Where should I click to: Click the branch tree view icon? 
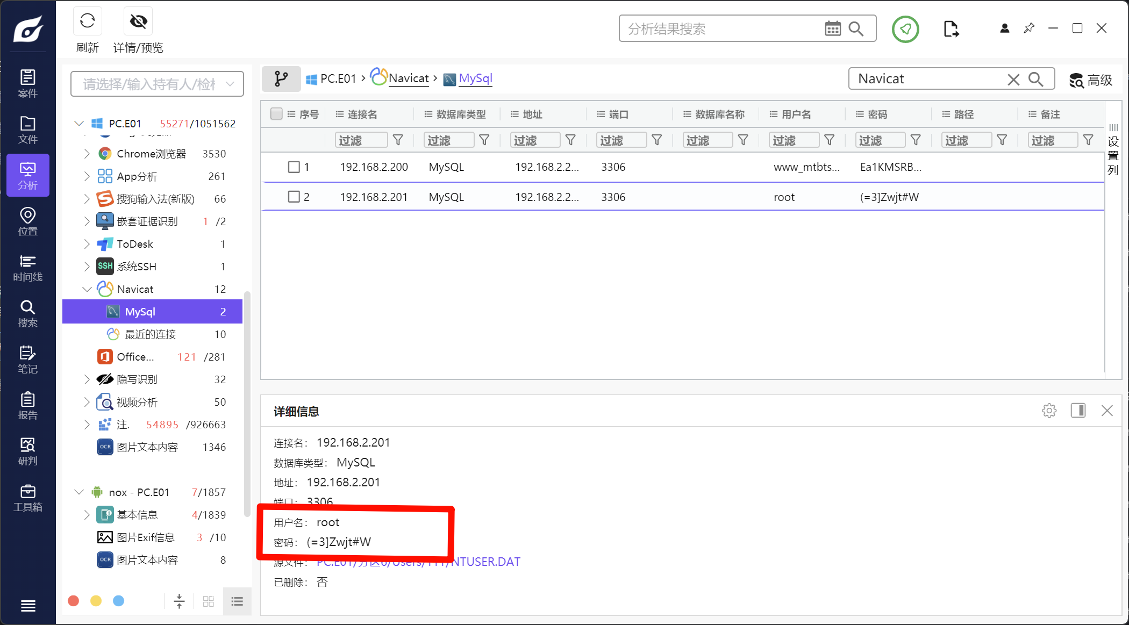[281, 79]
